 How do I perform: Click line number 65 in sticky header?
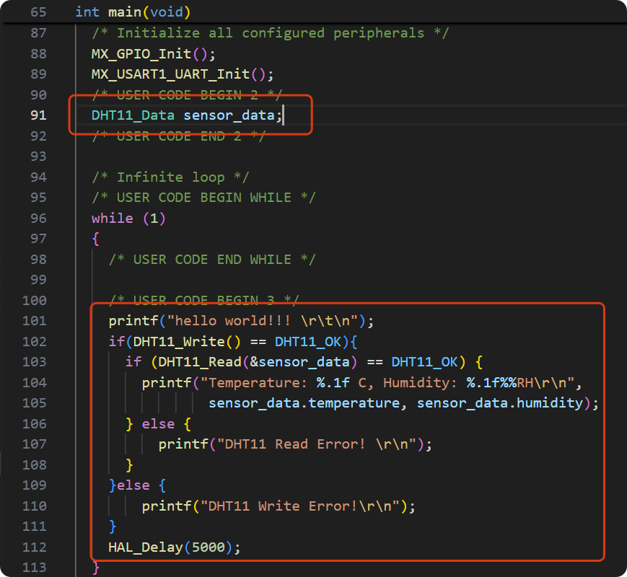pyautogui.click(x=38, y=12)
